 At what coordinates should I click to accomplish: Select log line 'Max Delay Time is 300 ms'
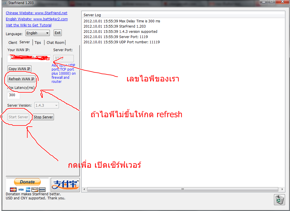click(x=122, y=21)
